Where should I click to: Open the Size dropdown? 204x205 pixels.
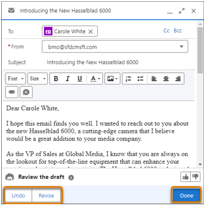(38, 79)
